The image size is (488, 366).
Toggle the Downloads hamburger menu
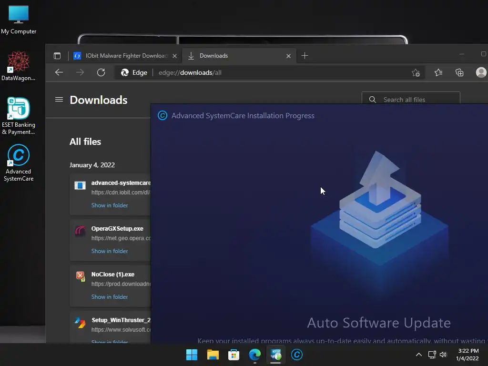tap(59, 100)
